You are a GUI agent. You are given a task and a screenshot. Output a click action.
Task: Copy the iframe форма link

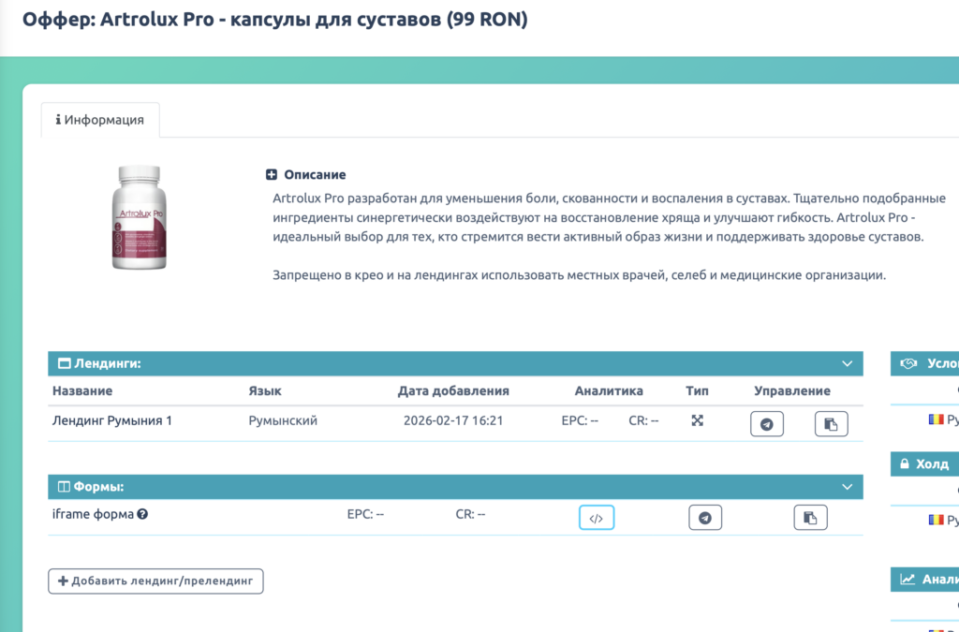click(810, 518)
